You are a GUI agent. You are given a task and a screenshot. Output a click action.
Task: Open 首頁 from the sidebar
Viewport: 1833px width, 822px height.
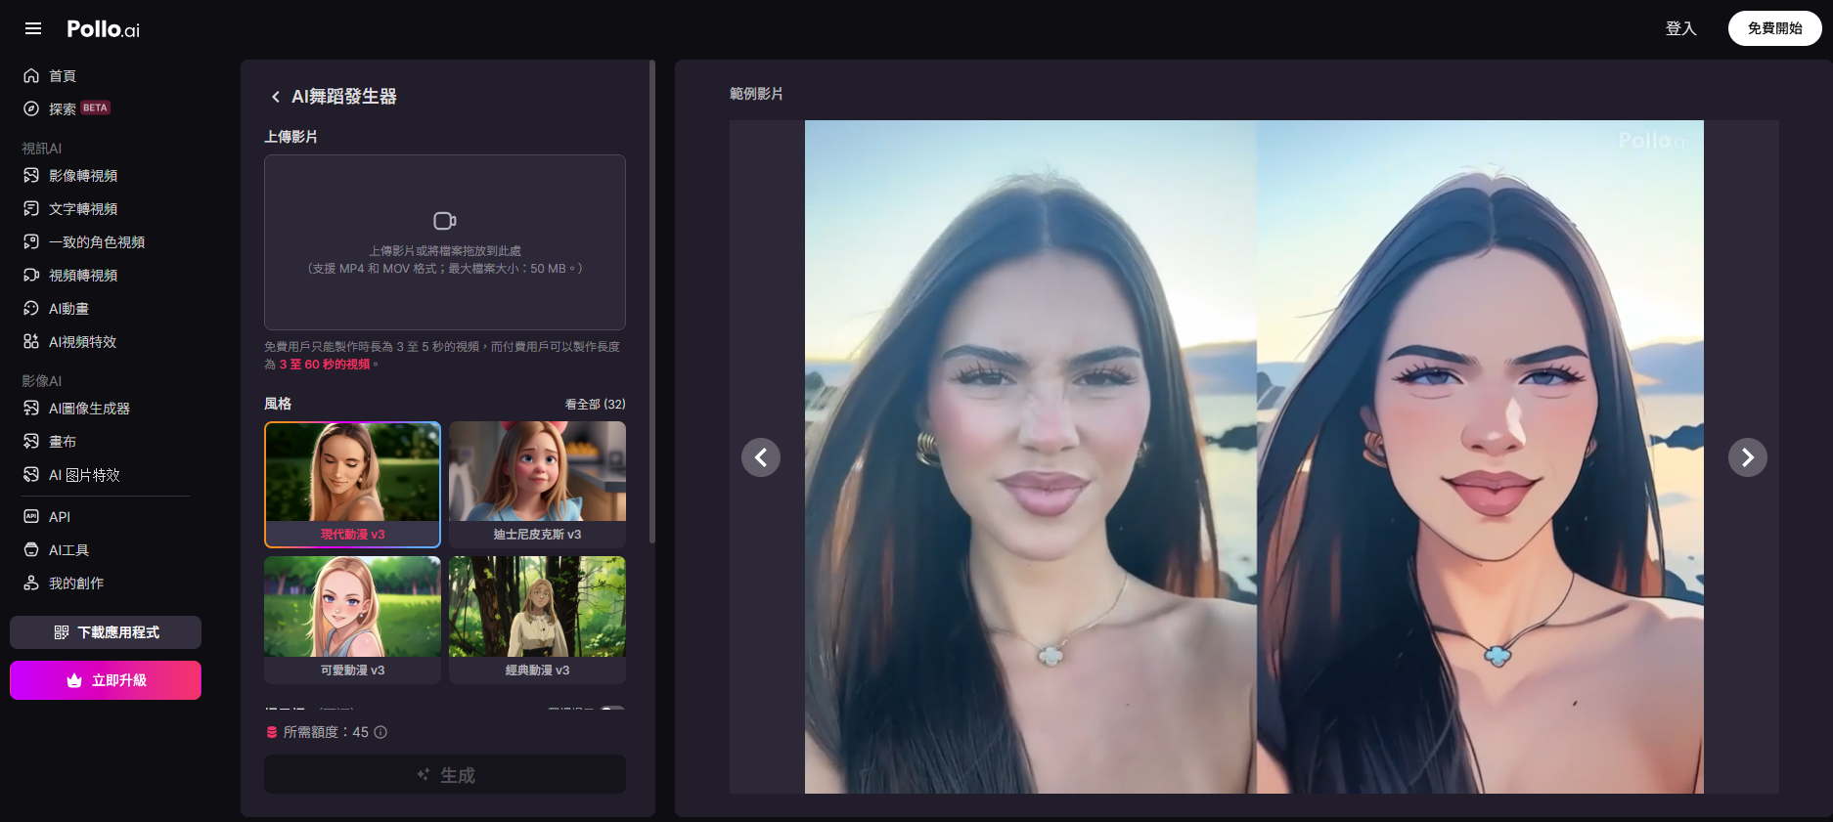[x=62, y=76]
